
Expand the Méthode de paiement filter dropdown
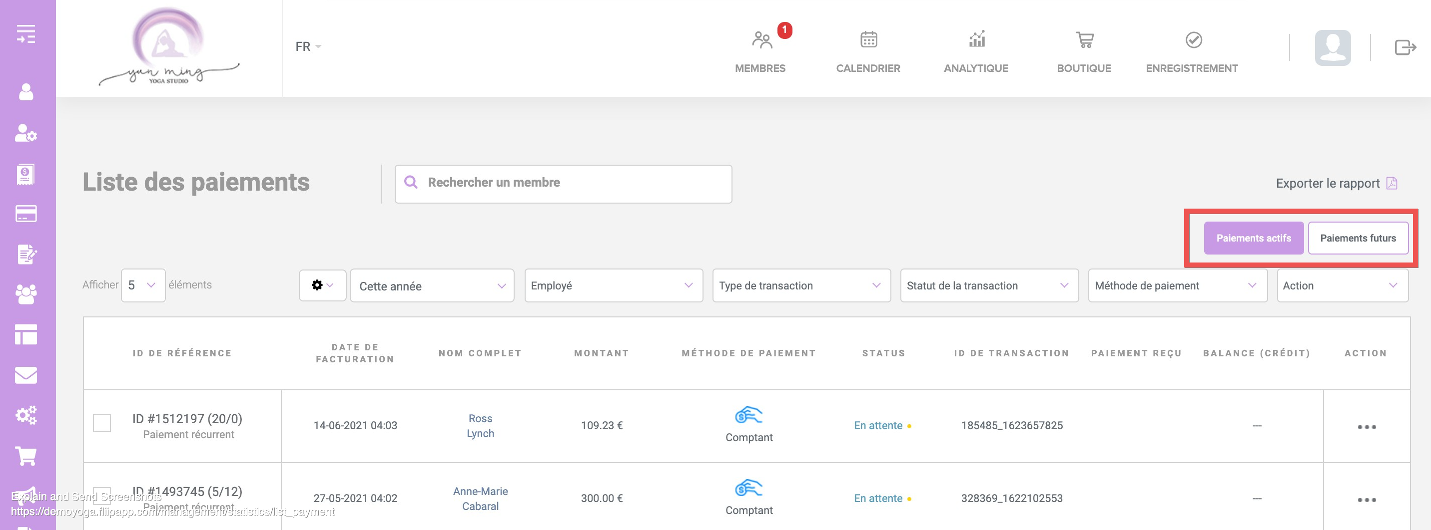tap(1177, 286)
